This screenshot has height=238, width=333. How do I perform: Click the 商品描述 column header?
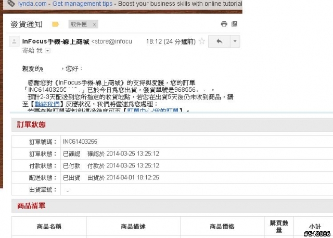tap(133, 227)
